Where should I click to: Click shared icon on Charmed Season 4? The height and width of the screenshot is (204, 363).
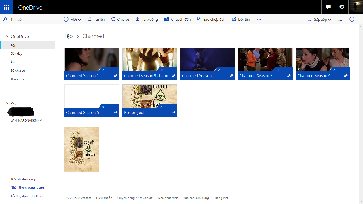(x=346, y=75)
